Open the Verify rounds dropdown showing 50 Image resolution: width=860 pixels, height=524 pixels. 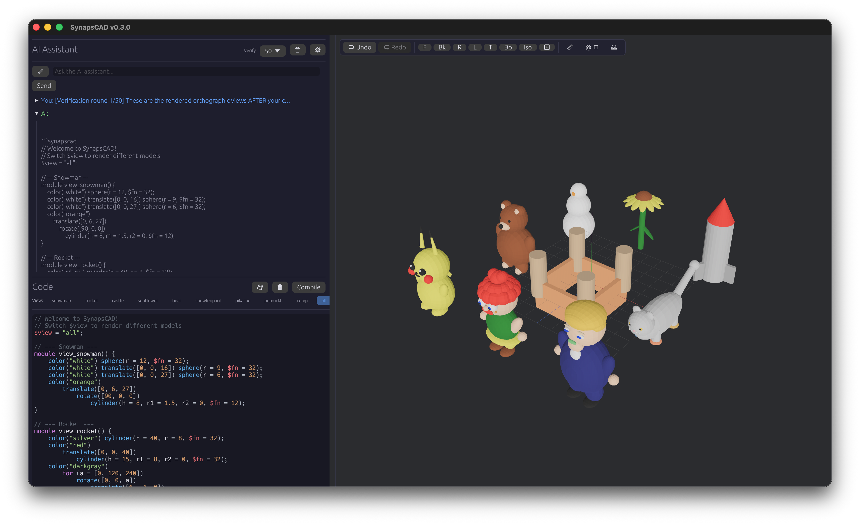(272, 51)
